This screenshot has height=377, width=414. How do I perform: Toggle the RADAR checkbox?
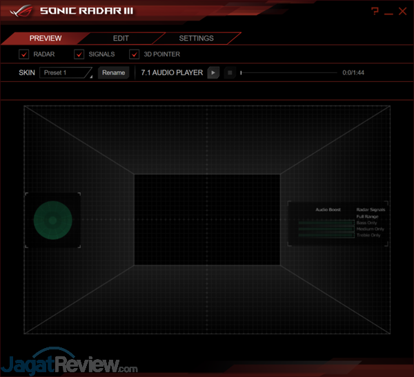[x=23, y=54]
